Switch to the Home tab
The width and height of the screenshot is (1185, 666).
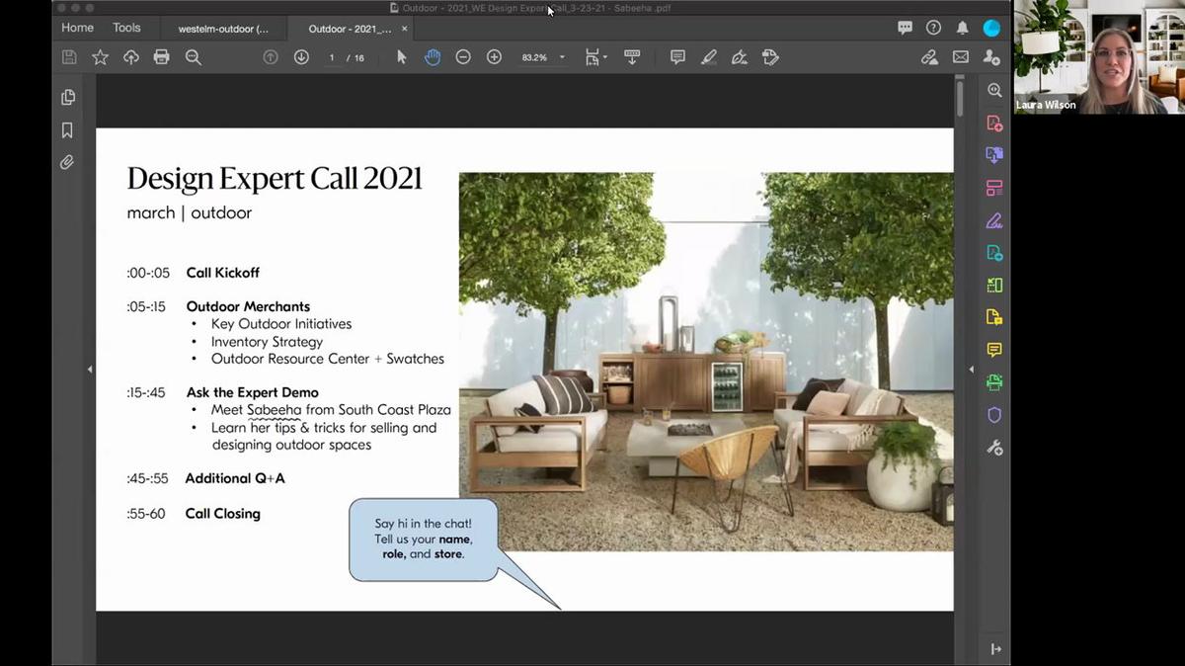click(x=78, y=28)
